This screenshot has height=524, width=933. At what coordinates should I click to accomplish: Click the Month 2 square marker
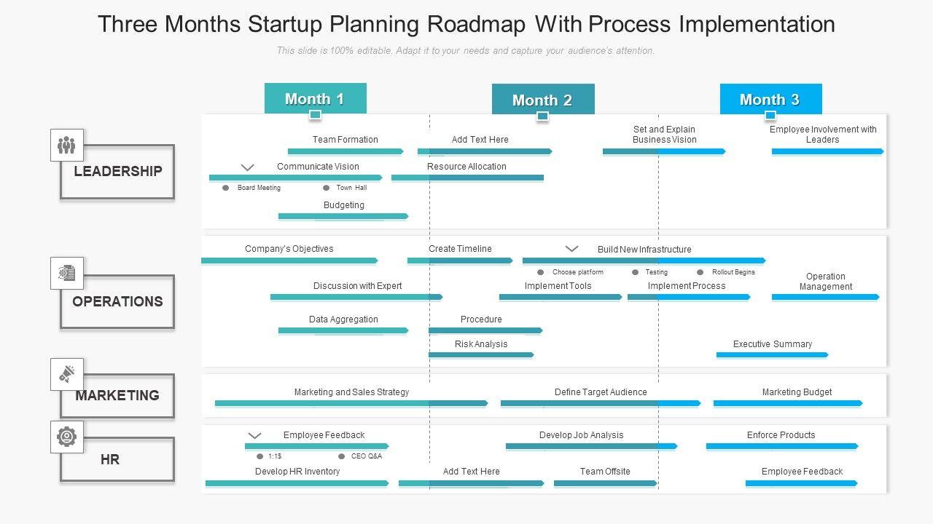(x=542, y=116)
